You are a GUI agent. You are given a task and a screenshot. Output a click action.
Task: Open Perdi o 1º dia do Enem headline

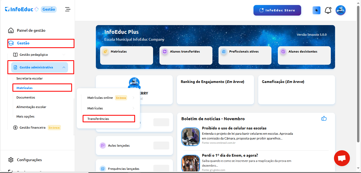pyautogui.click(x=230, y=155)
